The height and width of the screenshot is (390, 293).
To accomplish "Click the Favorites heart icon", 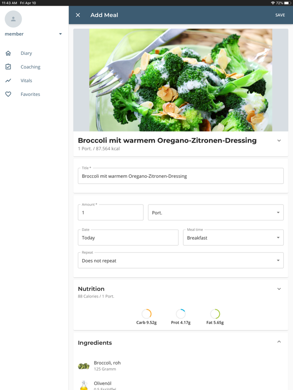I will [8, 94].
